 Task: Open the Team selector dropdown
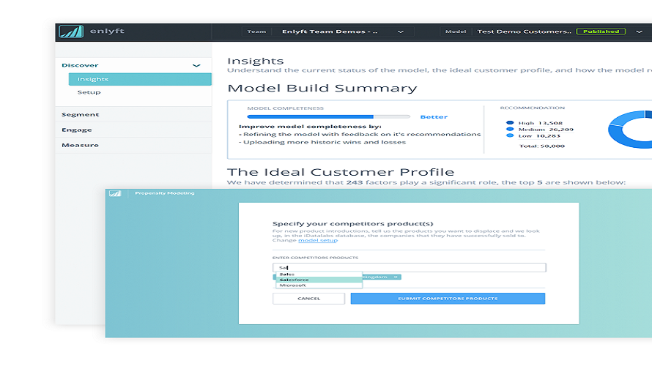(400, 31)
